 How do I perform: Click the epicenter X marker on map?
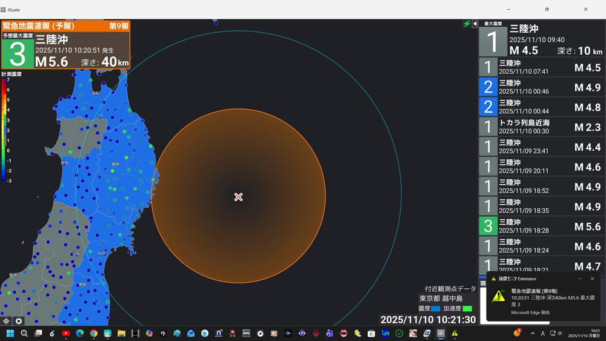pyautogui.click(x=238, y=197)
